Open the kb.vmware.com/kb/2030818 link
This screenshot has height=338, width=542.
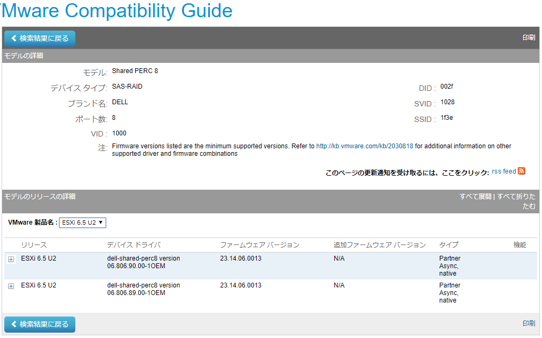click(364, 146)
